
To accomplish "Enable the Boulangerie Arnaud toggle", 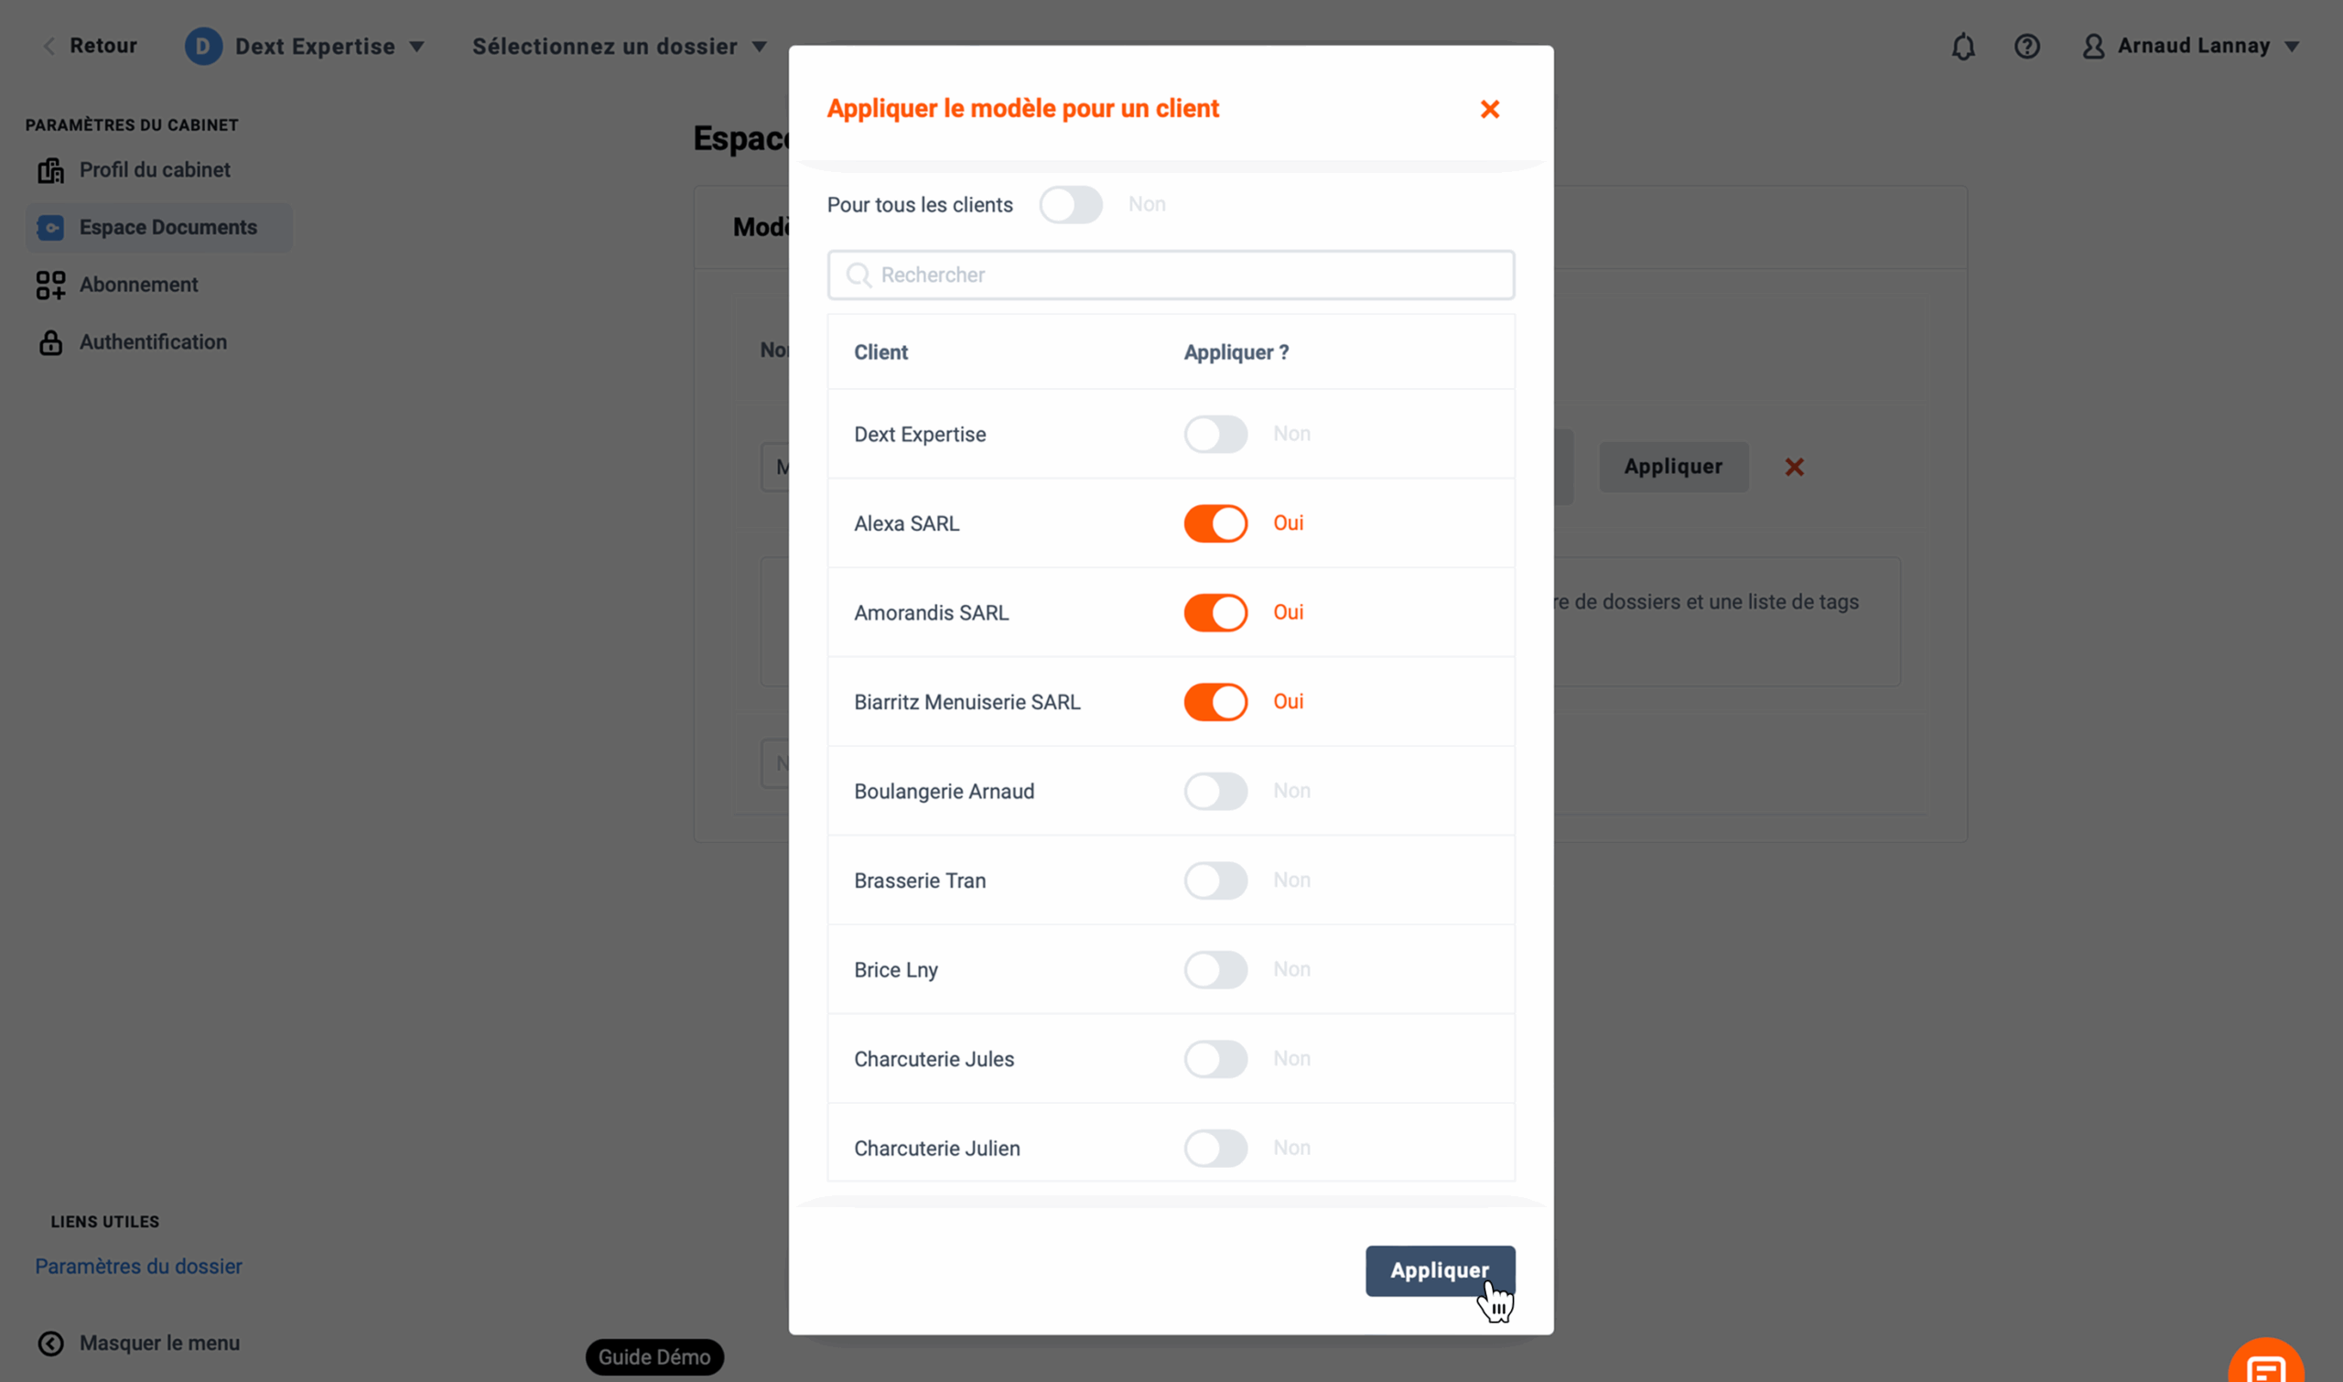I will point(1215,791).
